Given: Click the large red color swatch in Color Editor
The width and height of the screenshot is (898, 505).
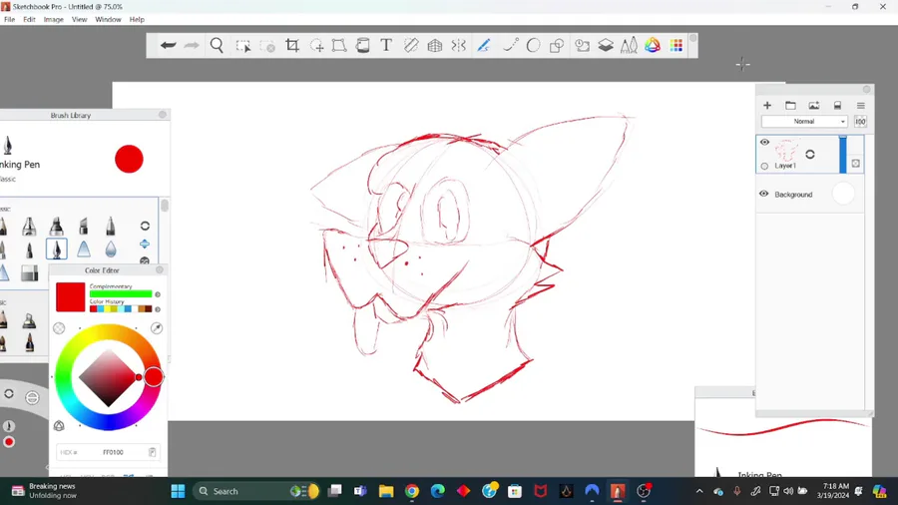Looking at the screenshot, I should (x=71, y=297).
